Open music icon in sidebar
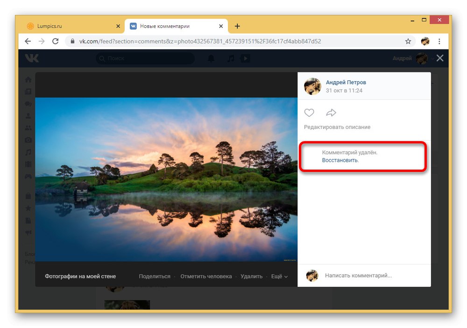Screen dimensions: 467x328 tap(28, 152)
